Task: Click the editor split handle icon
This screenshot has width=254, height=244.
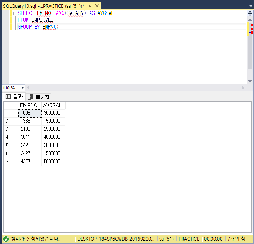Action: pos(250,13)
